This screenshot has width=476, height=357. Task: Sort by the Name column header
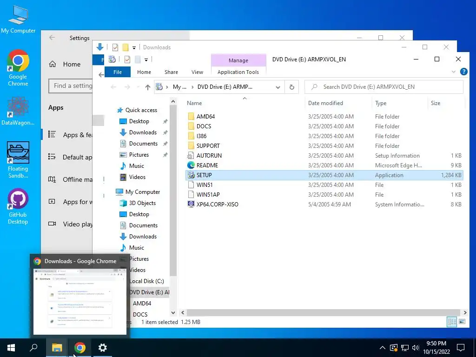[x=245, y=103]
